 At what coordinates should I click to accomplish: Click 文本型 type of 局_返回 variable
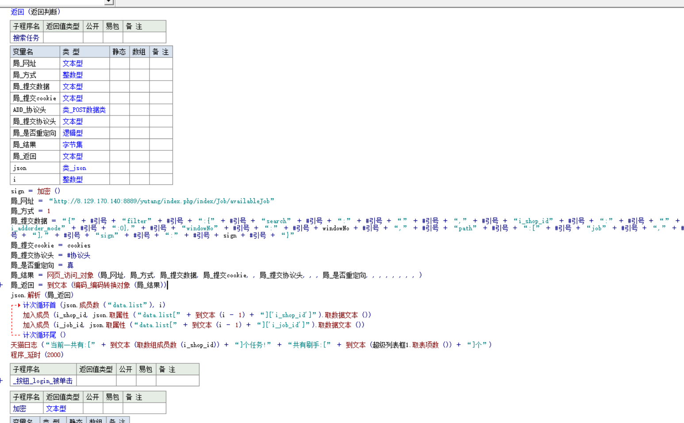tap(73, 156)
